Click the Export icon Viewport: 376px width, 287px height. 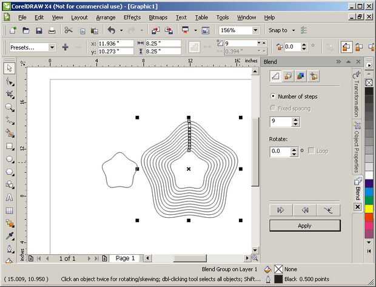pyautogui.click(x=169, y=30)
